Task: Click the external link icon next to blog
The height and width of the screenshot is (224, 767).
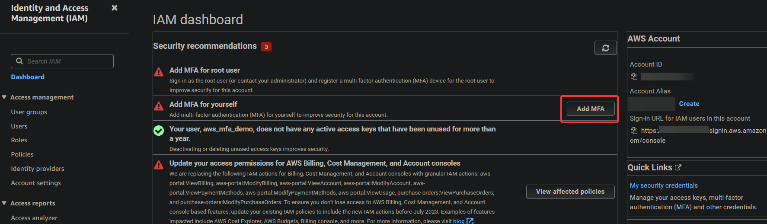Action: point(470,221)
